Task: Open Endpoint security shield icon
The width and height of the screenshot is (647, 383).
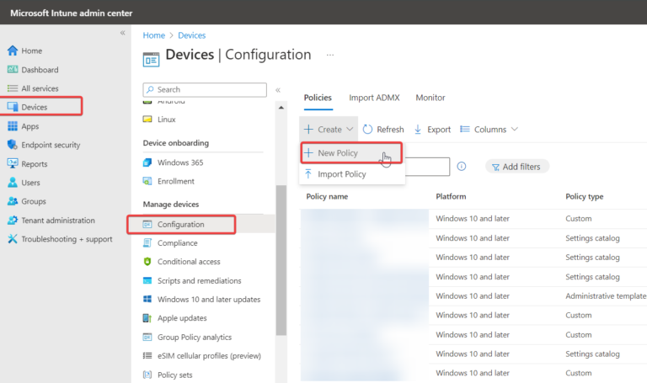Action: point(13,145)
